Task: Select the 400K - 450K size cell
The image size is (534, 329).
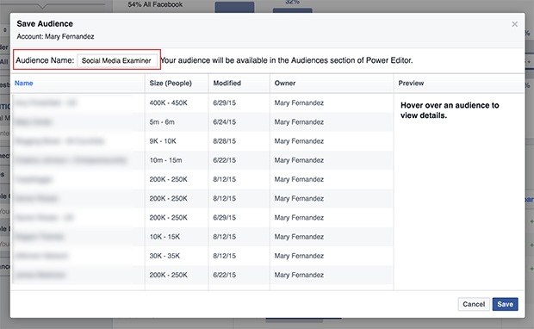Action: pos(169,102)
